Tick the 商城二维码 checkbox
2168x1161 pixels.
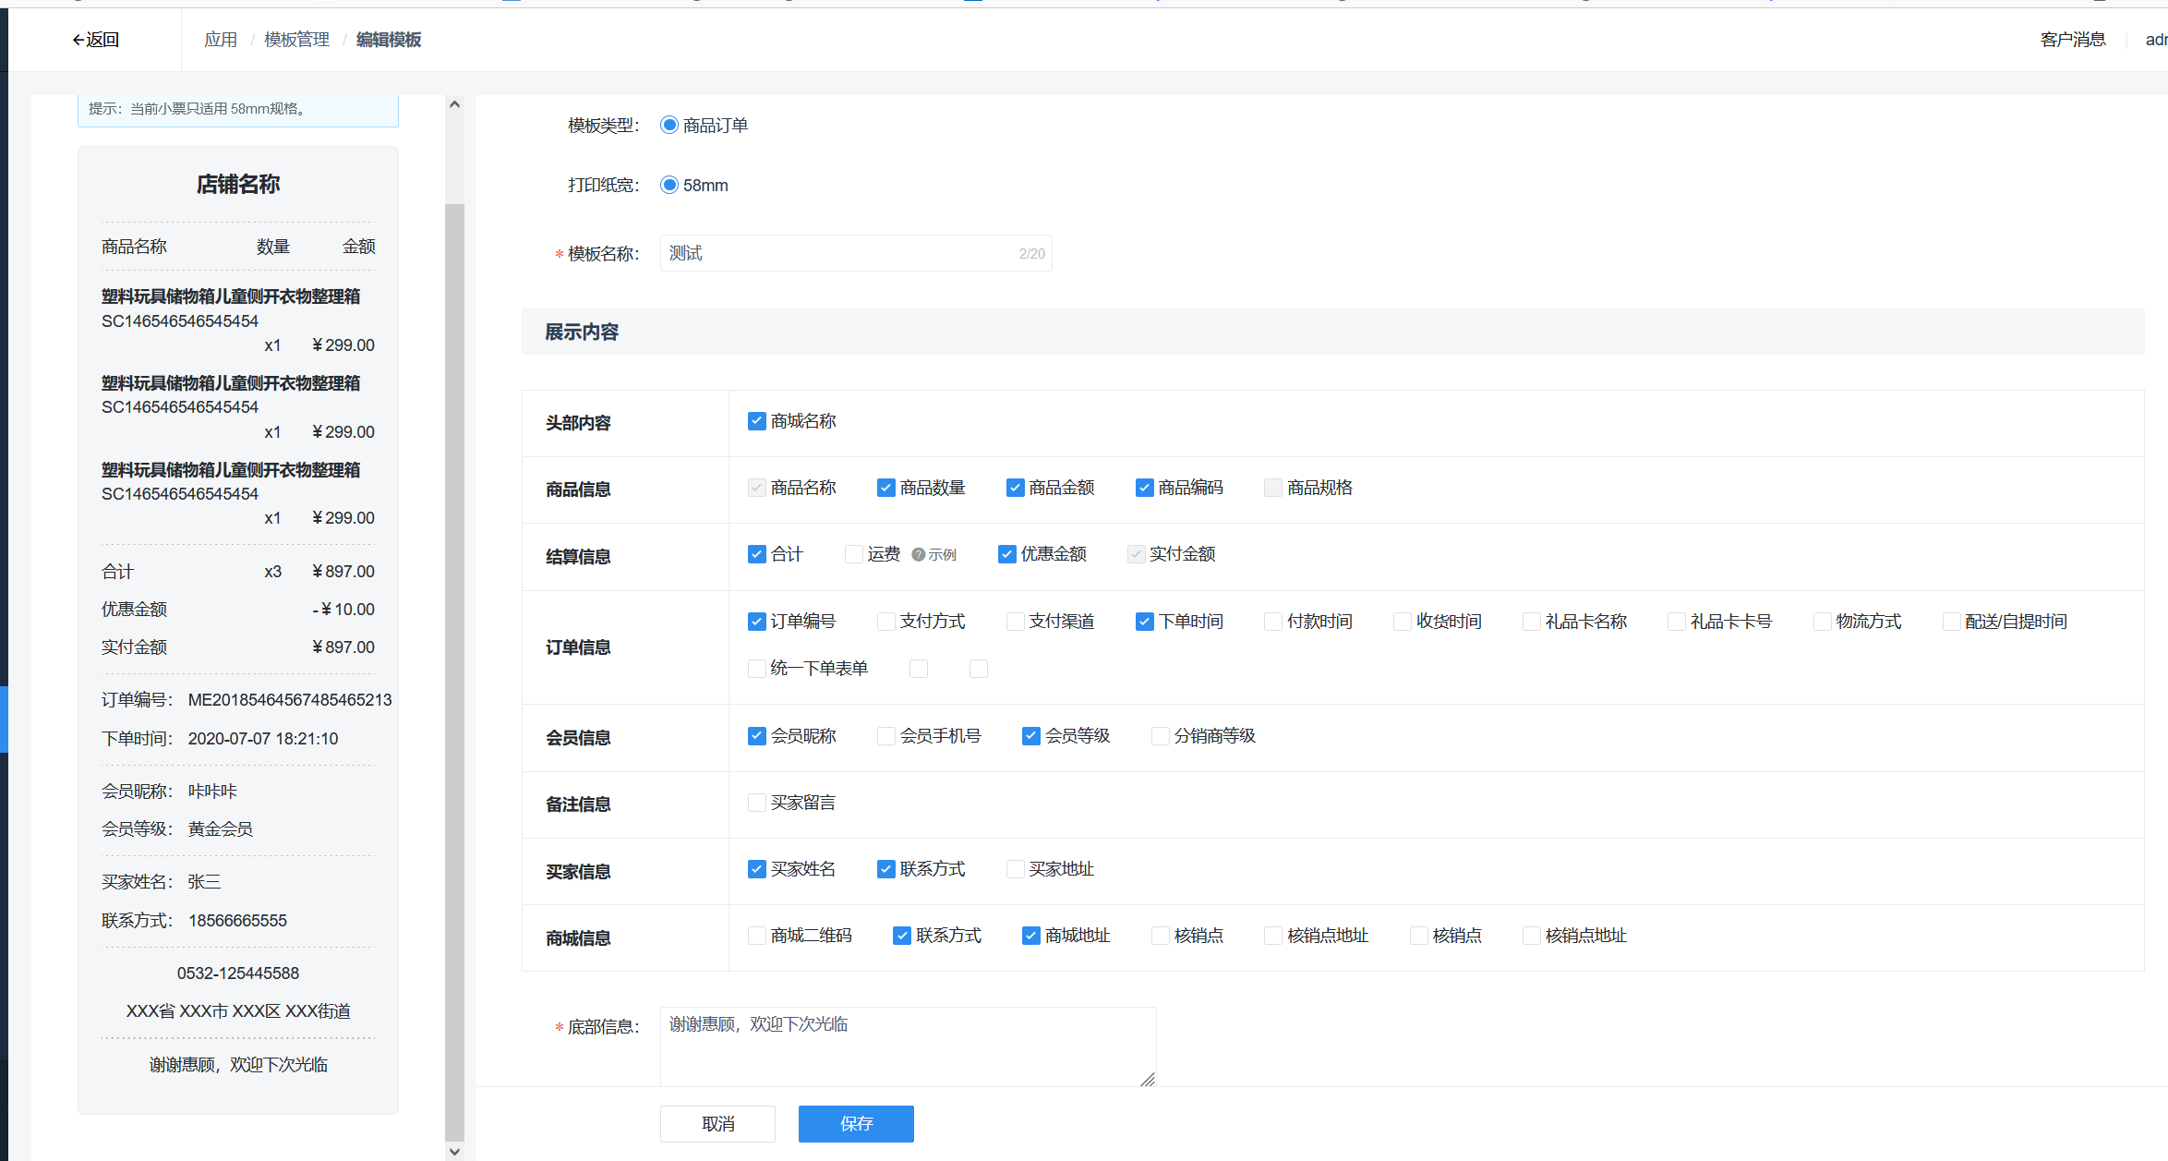757,936
